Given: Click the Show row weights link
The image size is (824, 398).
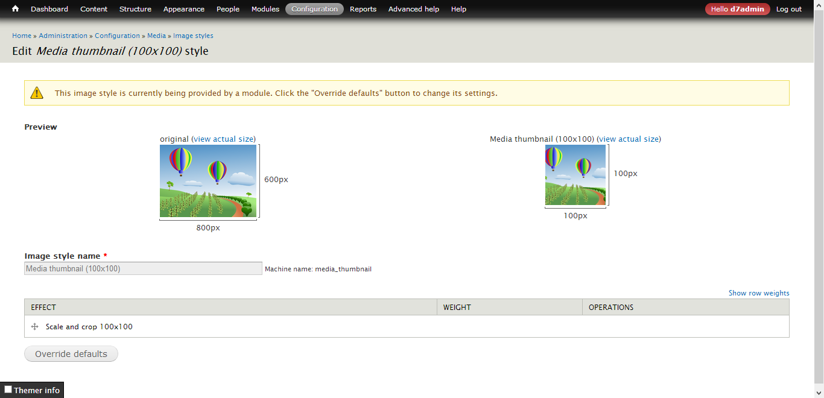Looking at the screenshot, I should [759, 293].
